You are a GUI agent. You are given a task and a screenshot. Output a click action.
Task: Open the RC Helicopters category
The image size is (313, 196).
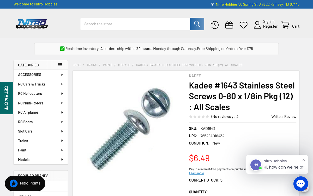30,94
